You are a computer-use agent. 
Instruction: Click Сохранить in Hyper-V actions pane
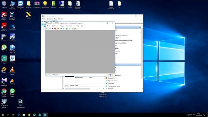[x=111, y=78]
